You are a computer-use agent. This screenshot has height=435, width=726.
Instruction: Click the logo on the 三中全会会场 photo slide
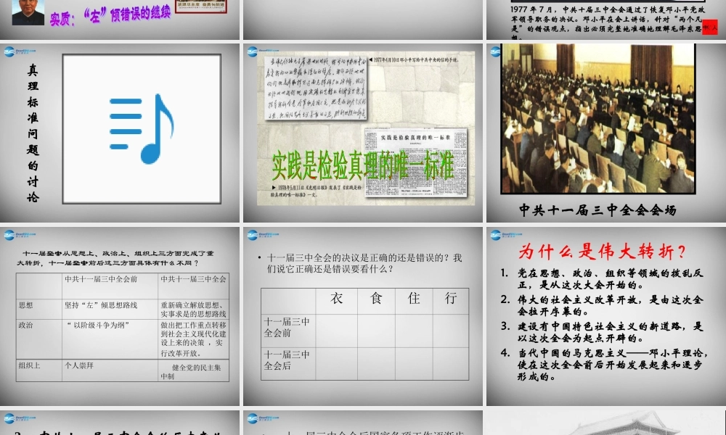click(496, 52)
